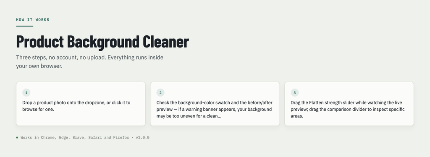Click the step 1 number badge

point(26,93)
